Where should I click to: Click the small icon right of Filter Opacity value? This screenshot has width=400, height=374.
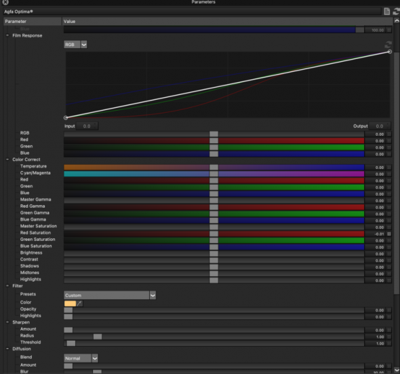[x=388, y=310]
